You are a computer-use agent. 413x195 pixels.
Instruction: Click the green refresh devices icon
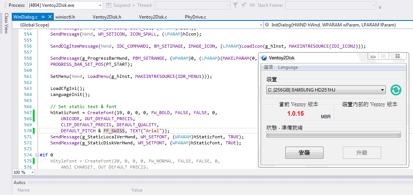[x=396, y=90]
